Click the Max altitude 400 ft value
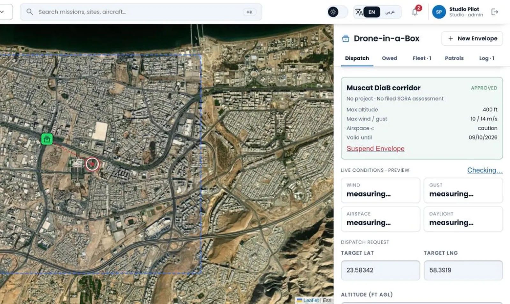The width and height of the screenshot is (510, 304). tap(490, 110)
